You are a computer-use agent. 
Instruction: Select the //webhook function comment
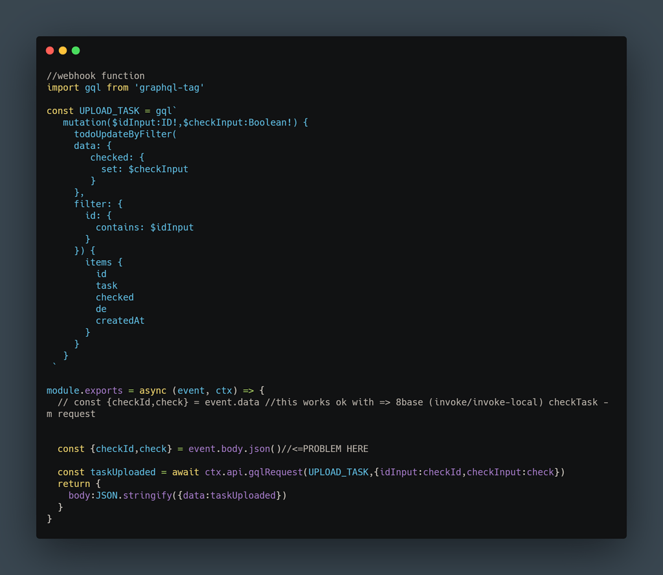(x=95, y=75)
